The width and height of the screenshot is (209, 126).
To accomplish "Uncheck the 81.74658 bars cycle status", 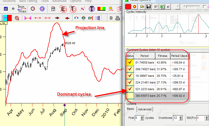I will 130,62.
